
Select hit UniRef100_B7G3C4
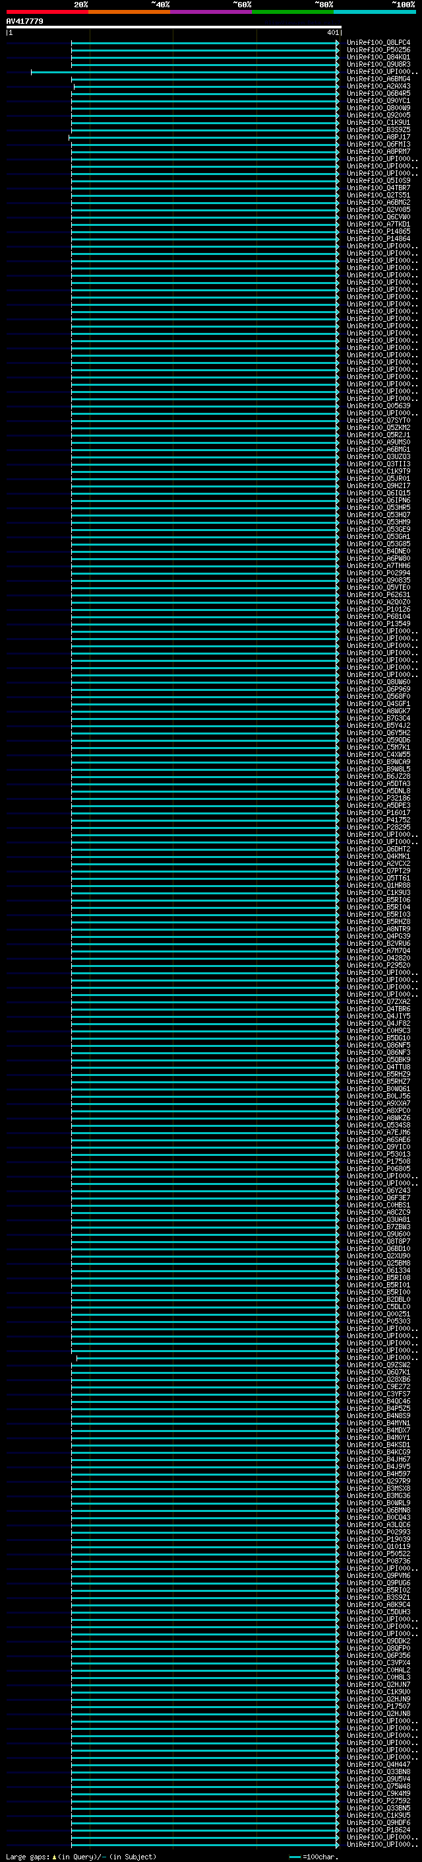tap(378, 719)
